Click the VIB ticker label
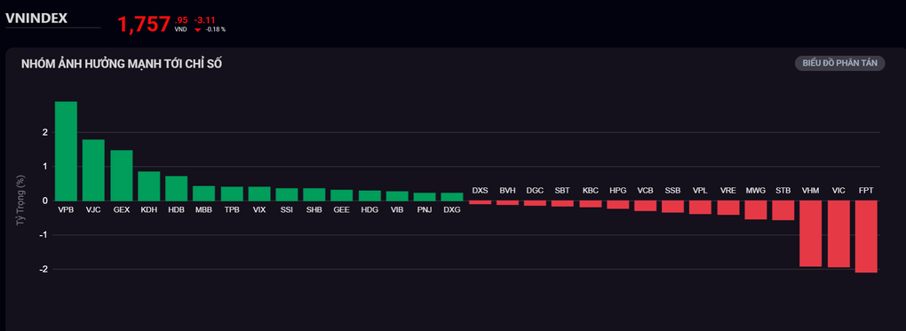The image size is (906, 331). [x=397, y=209]
